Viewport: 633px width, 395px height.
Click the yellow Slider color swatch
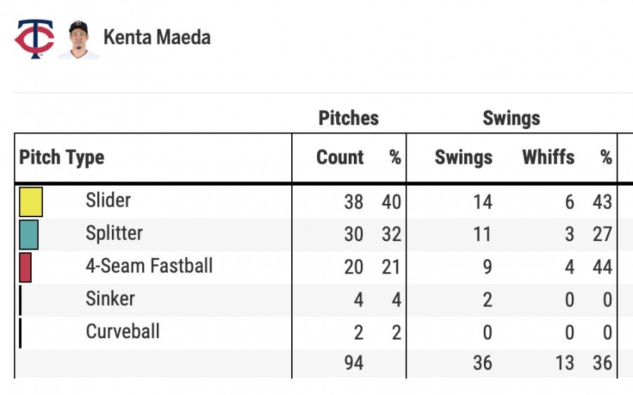tap(31, 202)
